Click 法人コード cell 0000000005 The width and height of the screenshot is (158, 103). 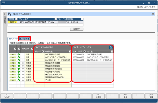(x=79, y=57)
